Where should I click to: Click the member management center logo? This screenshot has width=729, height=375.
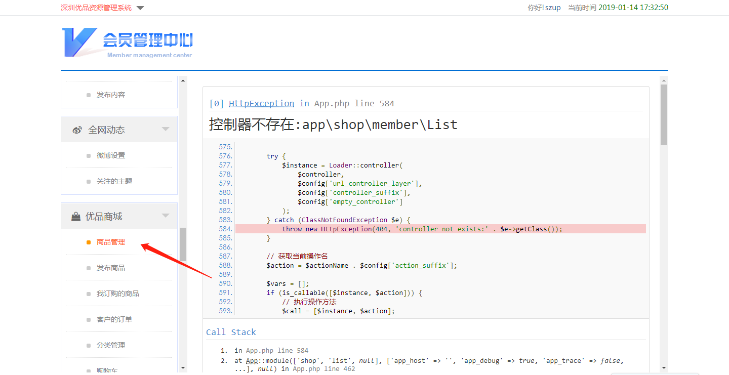127,43
